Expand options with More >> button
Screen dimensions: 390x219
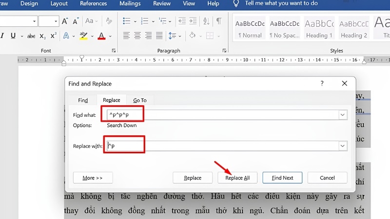coord(93,178)
